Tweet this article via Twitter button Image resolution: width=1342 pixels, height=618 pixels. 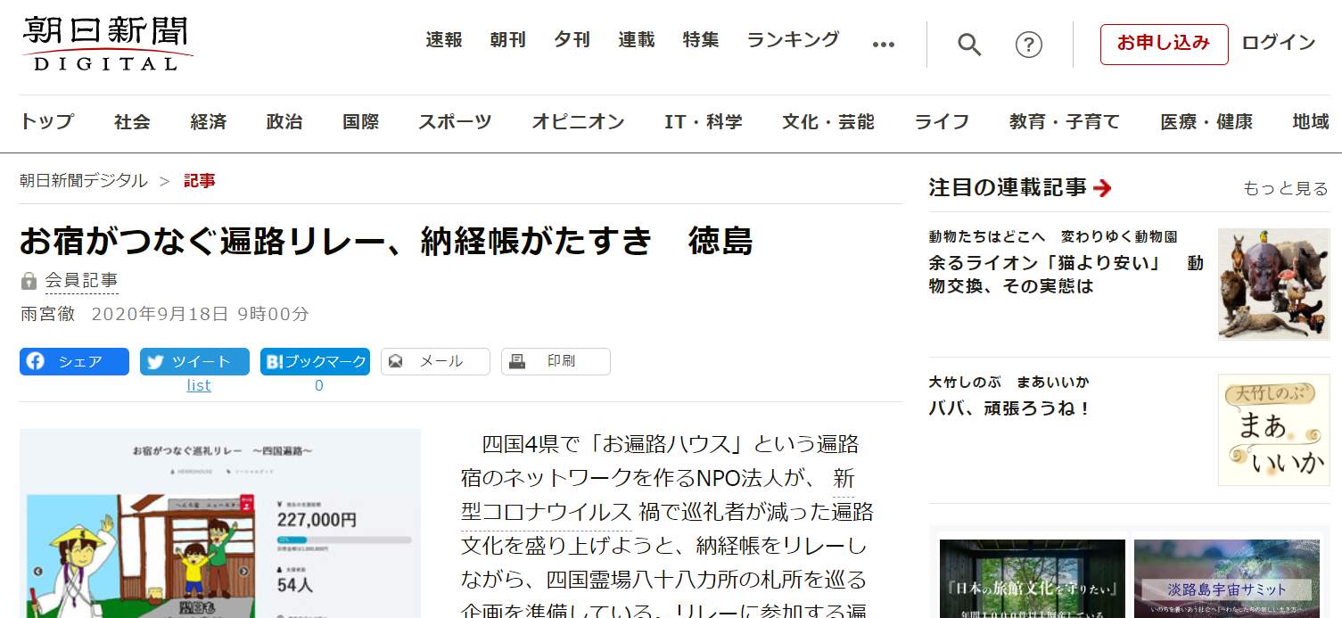tap(194, 361)
